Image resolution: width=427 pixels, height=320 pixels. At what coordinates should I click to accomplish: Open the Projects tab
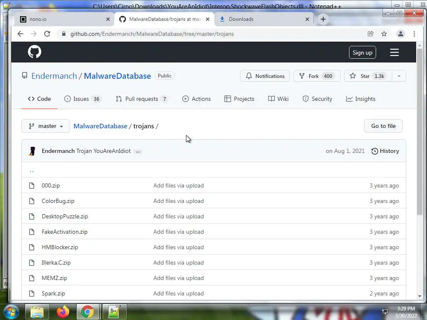coord(239,99)
